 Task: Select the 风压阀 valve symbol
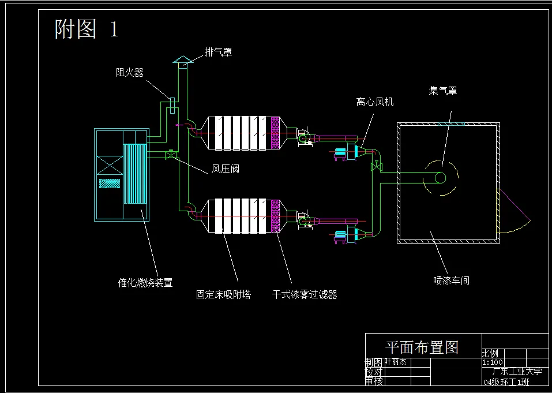point(171,154)
